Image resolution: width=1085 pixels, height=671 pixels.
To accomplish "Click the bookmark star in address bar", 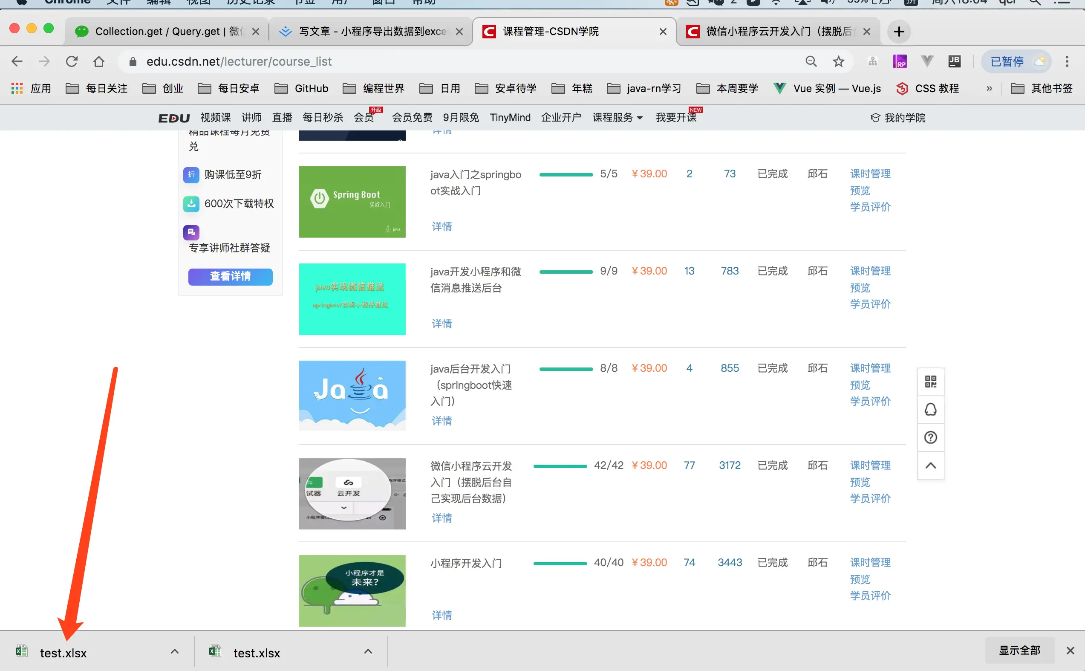I will tap(838, 61).
